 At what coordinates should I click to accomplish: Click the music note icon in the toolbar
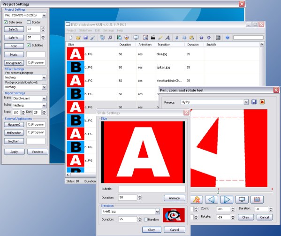tap(110, 38)
